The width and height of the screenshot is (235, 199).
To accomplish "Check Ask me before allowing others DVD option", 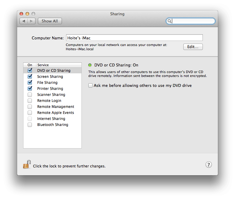I will pyautogui.click(x=90, y=85).
